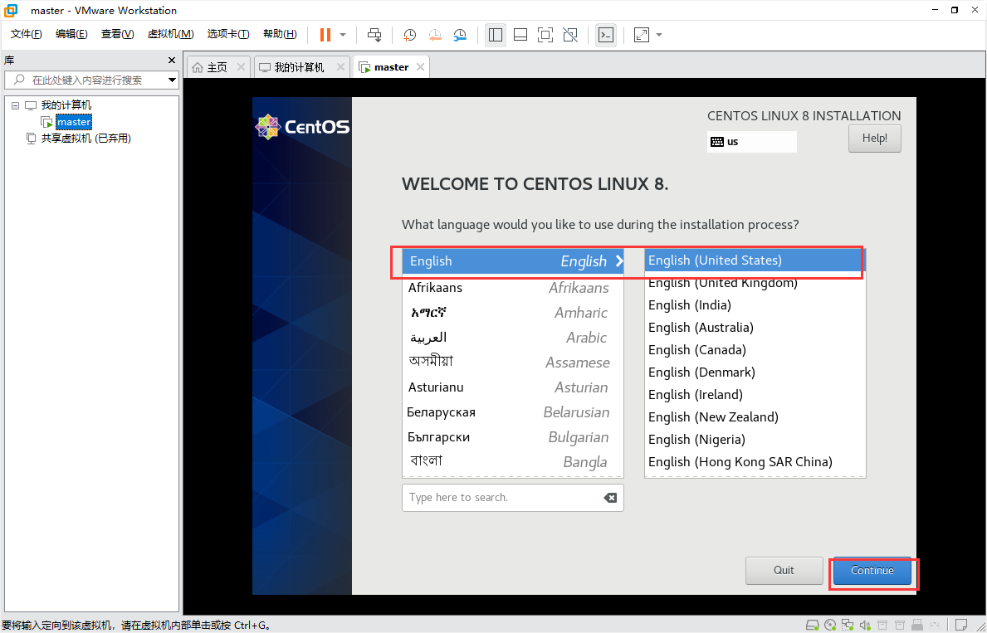Choose English (New Zealand) locale
The height and width of the screenshot is (633, 987).
point(755,417)
